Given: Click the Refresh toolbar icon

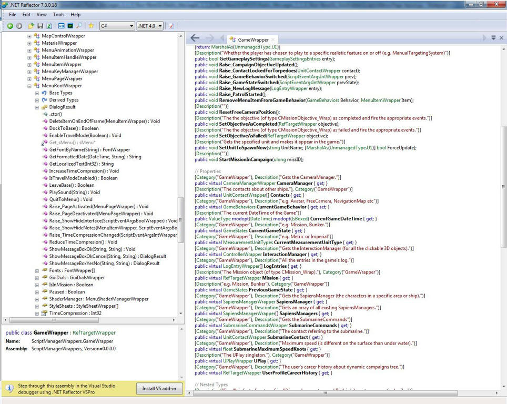Looking at the screenshot, I should click(x=49, y=26).
